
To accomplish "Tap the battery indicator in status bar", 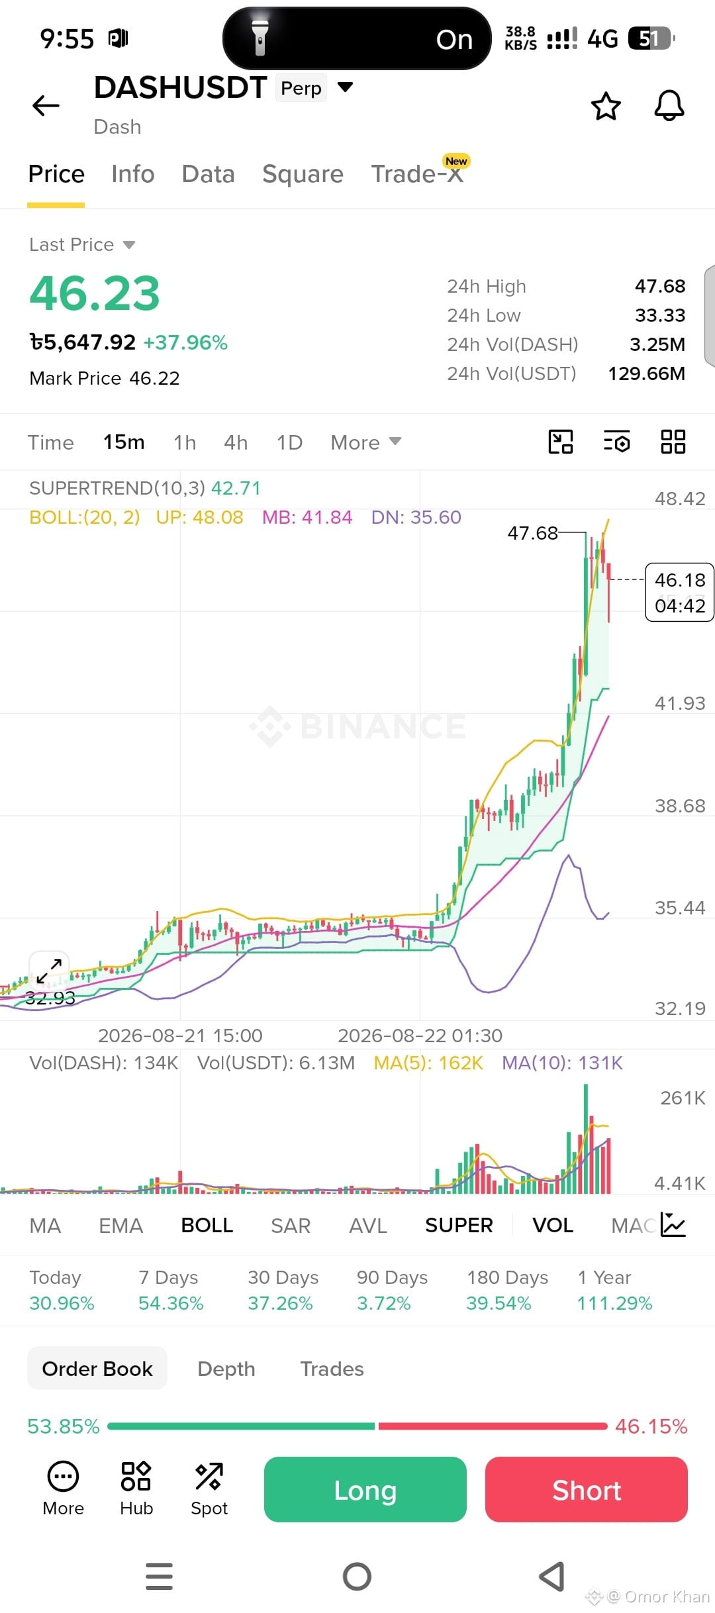I will 651,38.
